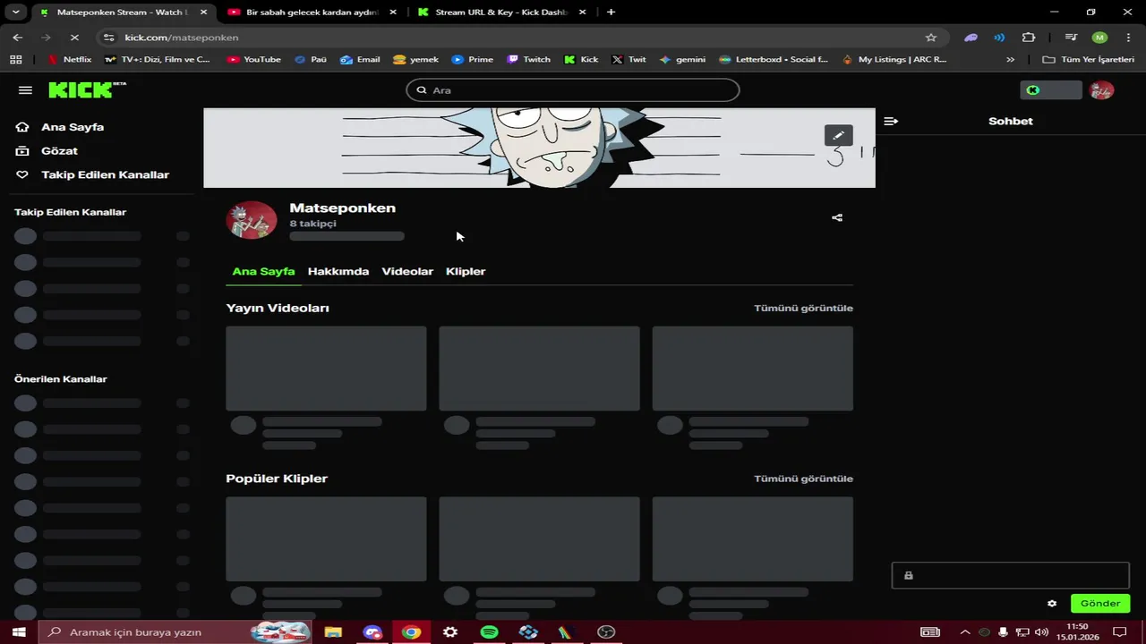Collapse the Sohbet chat panel icon
This screenshot has height=644, width=1146.
pos(891,121)
